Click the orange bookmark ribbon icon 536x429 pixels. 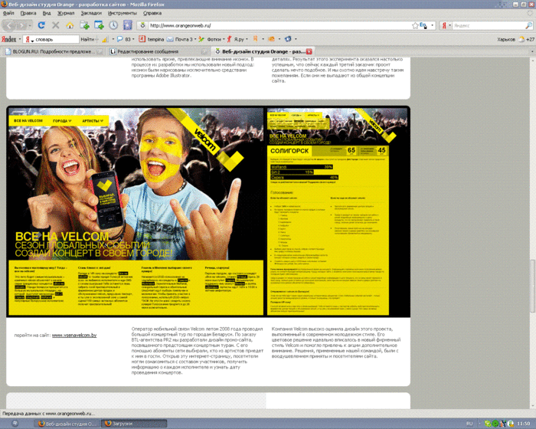(x=255, y=39)
